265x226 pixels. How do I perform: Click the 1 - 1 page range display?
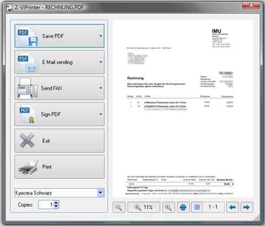pyautogui.click(x=213, y=207)
